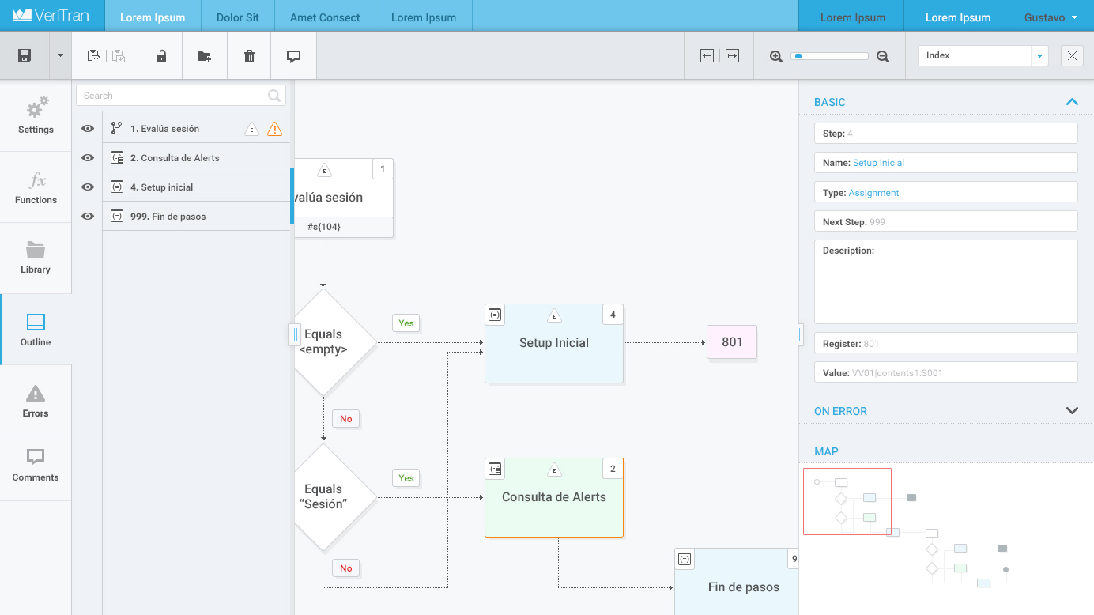Click the left-pointing arrow width icon
1094x615 pixels.
(x=707, y=56)
